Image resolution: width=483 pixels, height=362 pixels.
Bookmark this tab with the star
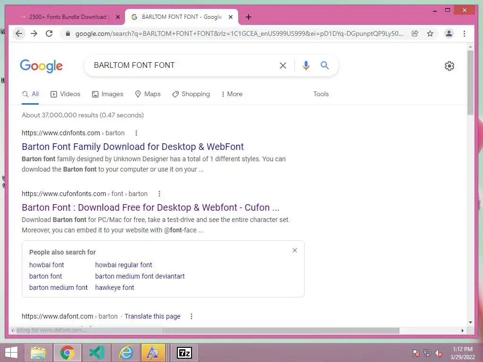point(430,33)
